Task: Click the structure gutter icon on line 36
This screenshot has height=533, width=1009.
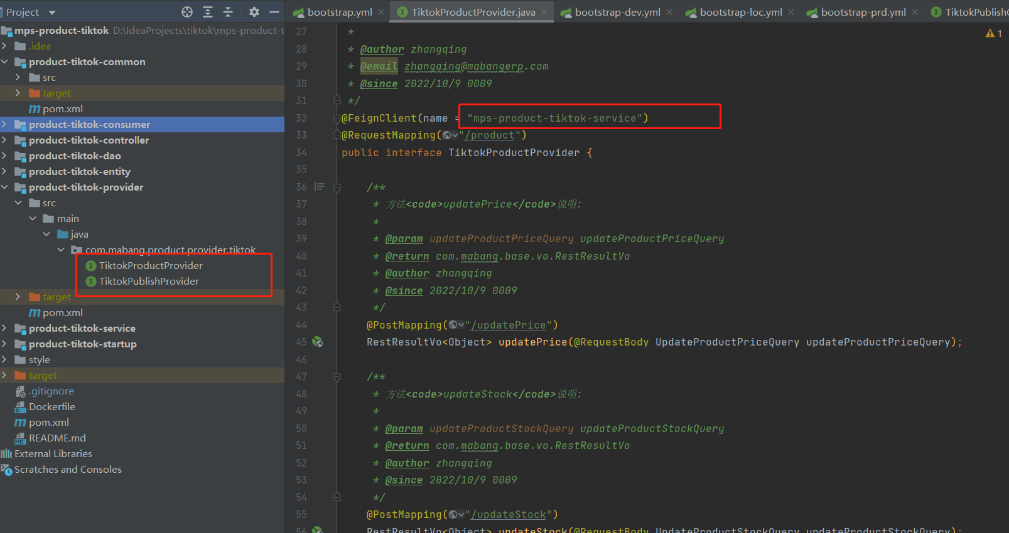Action: point(320,187)
